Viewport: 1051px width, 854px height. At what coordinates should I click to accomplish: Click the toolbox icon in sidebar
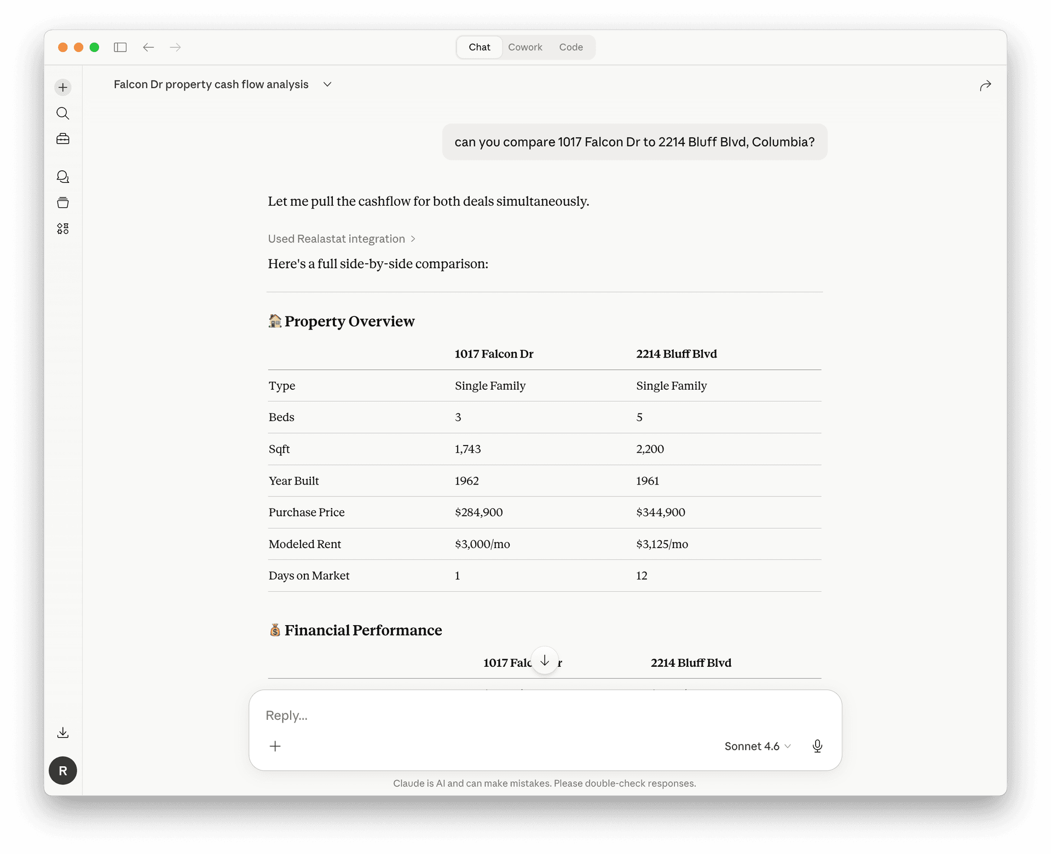click(x=63, y=139)
